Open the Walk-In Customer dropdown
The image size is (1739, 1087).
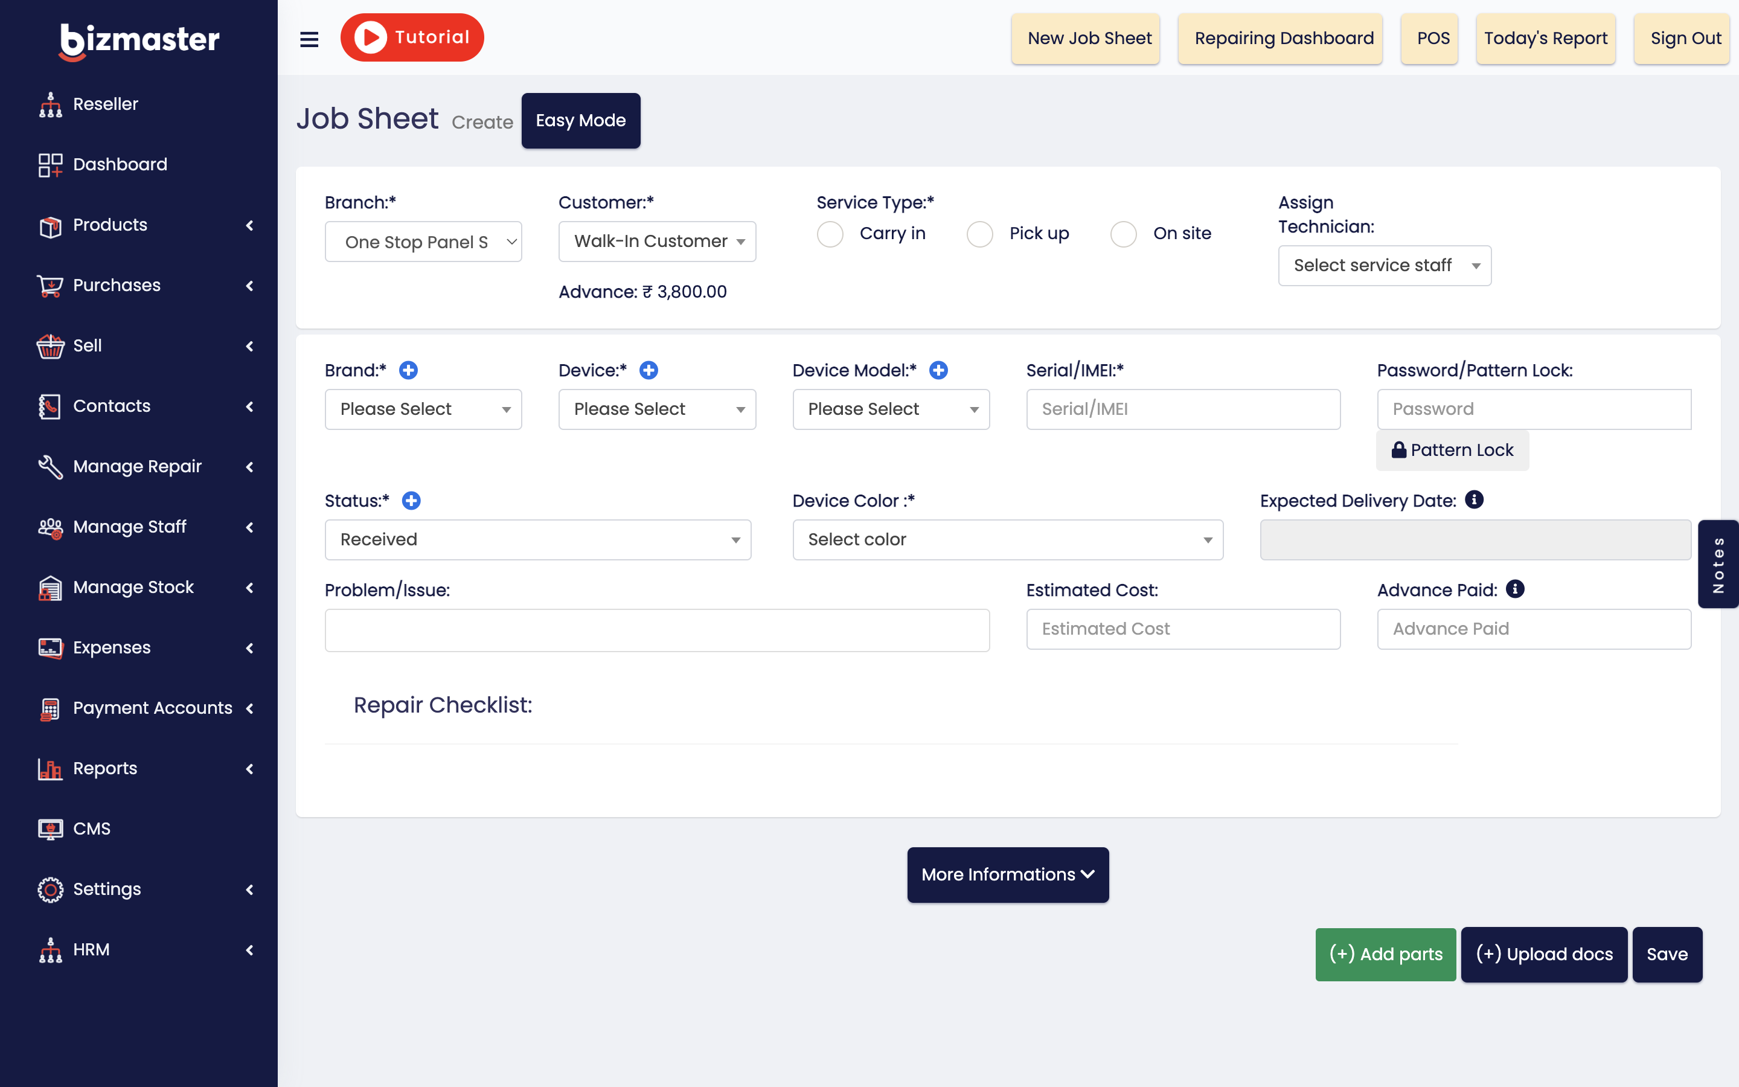pos(657,242)
